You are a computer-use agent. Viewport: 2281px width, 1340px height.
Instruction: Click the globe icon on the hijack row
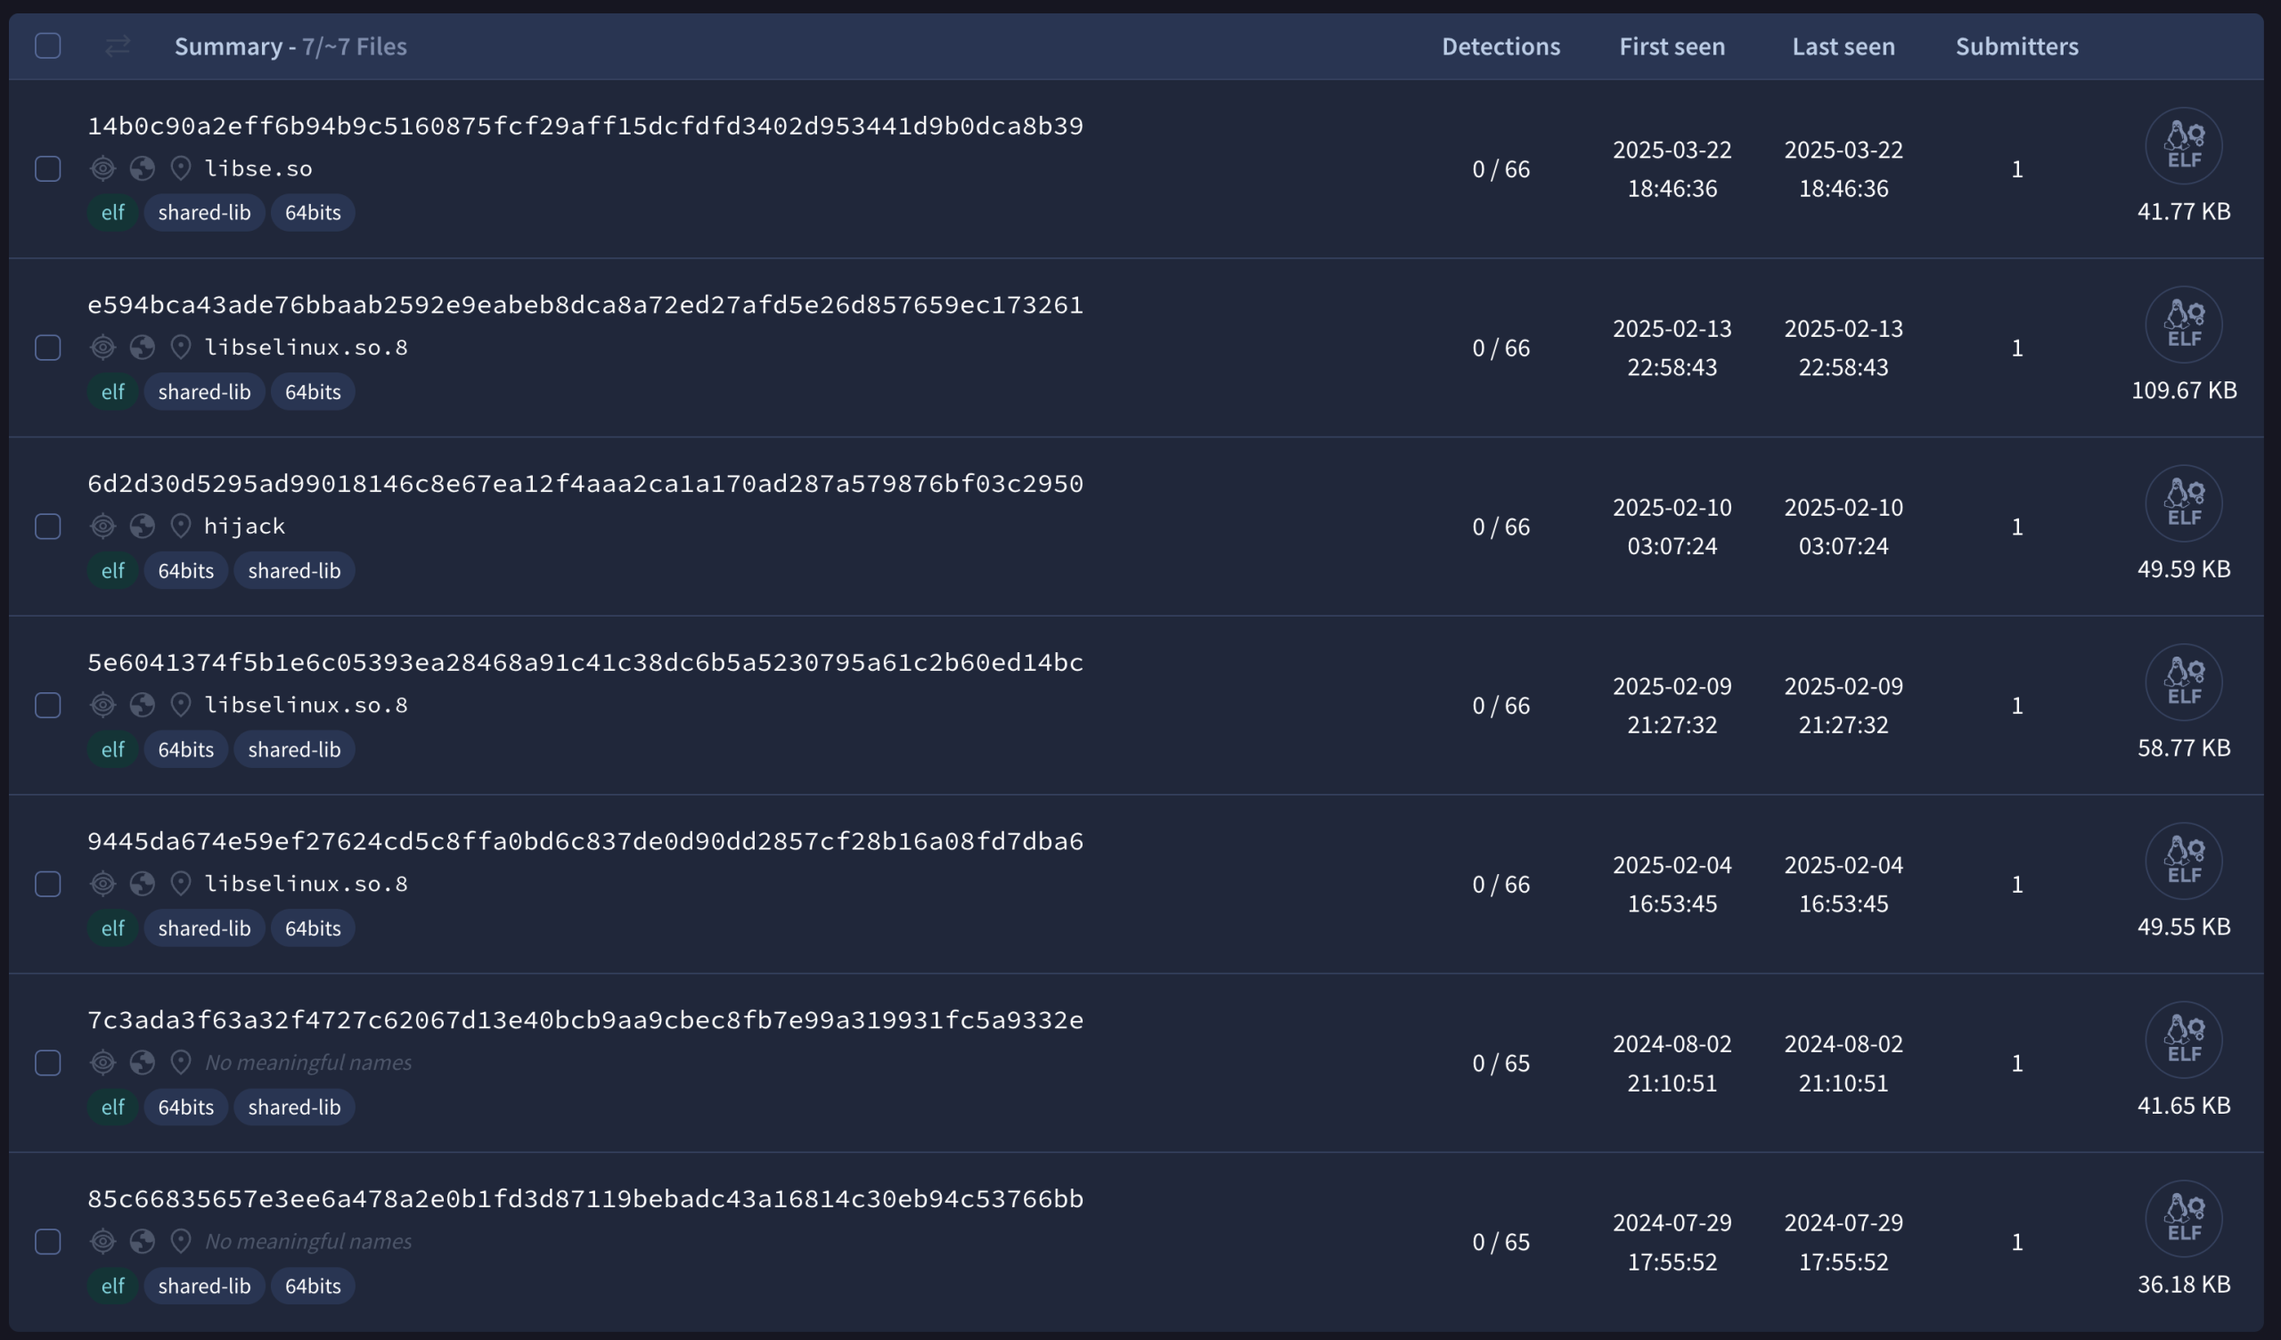pos(143,526)
